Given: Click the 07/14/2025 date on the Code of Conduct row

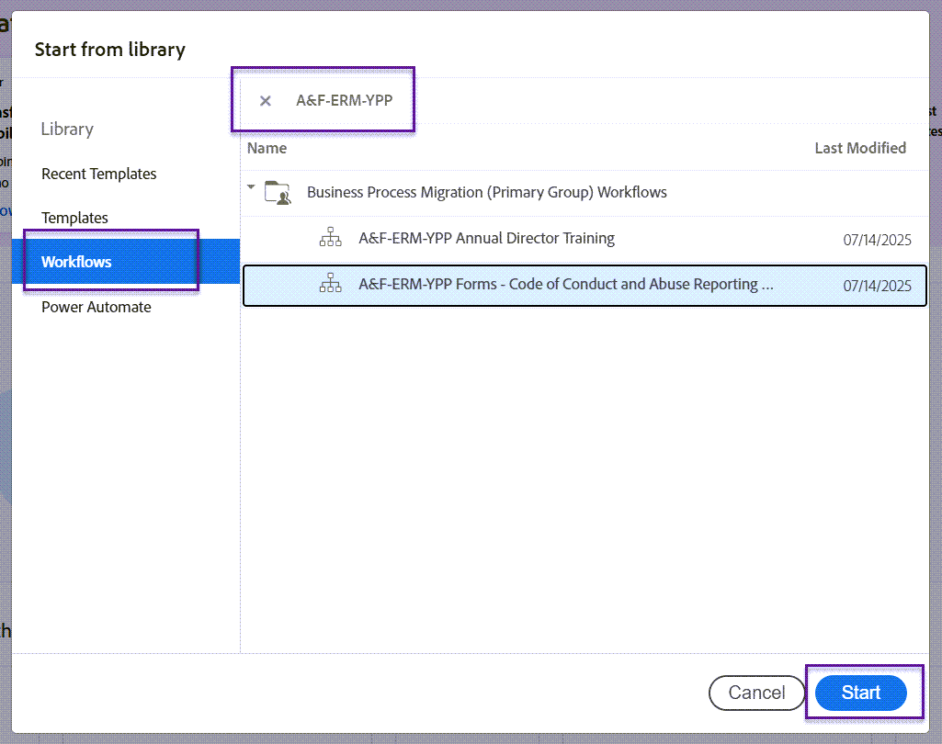Looking at the screenshot, I should click(879, 286).
